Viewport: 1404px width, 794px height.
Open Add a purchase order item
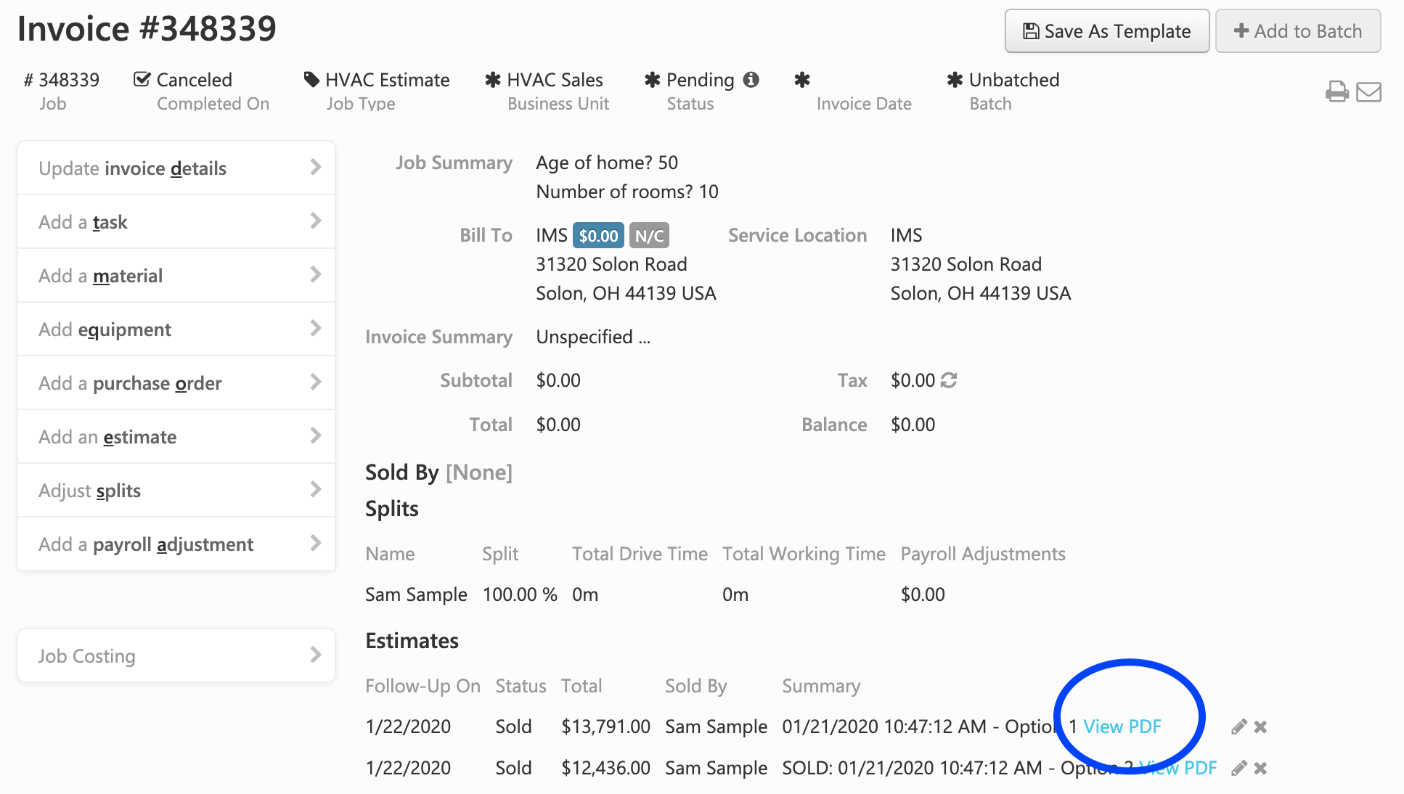point(176,383)
